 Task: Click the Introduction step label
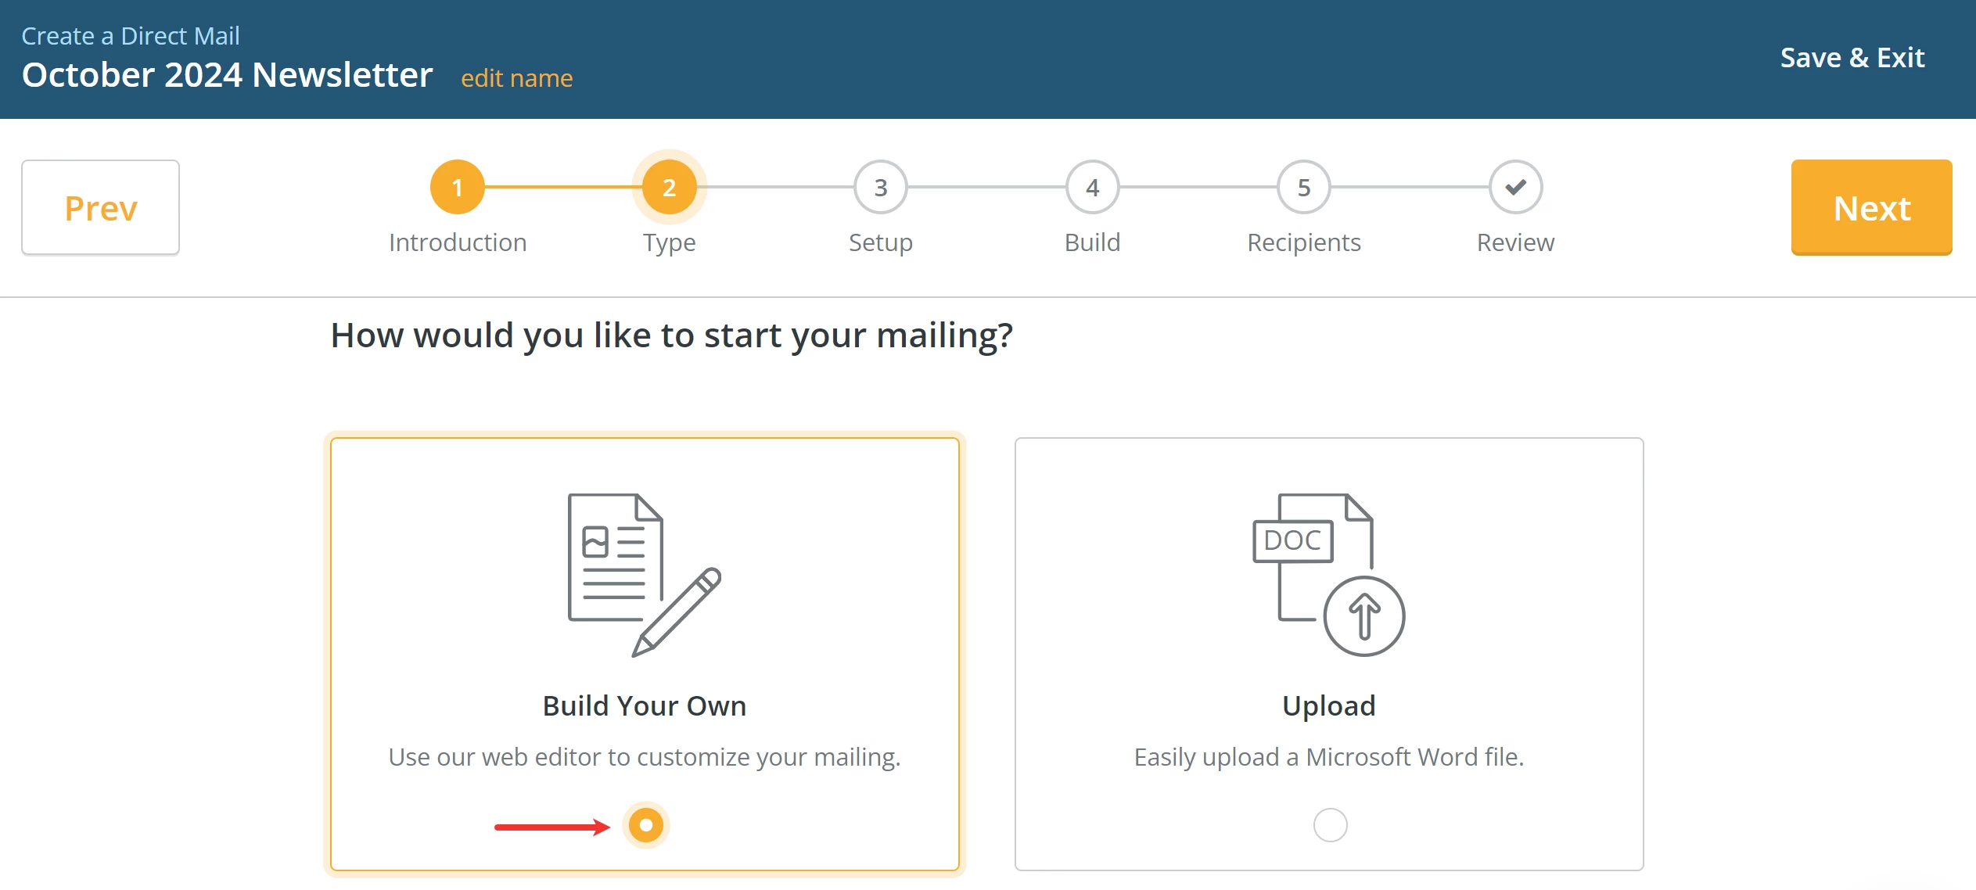click(458, 242)
